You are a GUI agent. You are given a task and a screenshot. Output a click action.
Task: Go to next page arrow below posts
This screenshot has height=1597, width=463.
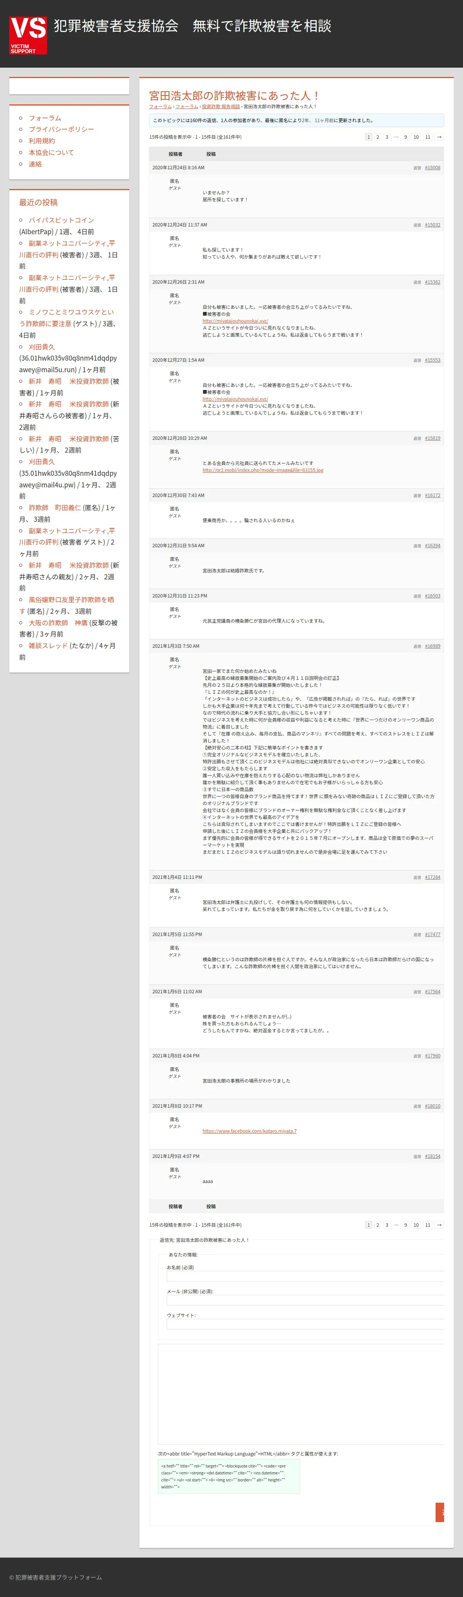439,1225
